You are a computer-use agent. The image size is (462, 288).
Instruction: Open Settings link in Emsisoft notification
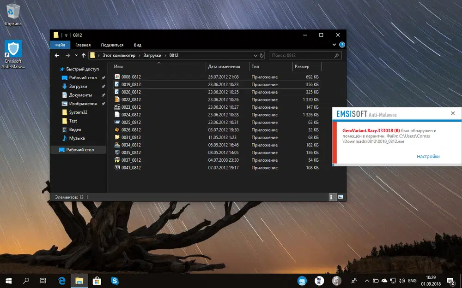428,156
